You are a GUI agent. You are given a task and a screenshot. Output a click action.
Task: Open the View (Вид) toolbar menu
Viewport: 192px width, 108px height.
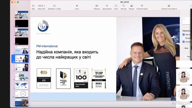point(33,7)
